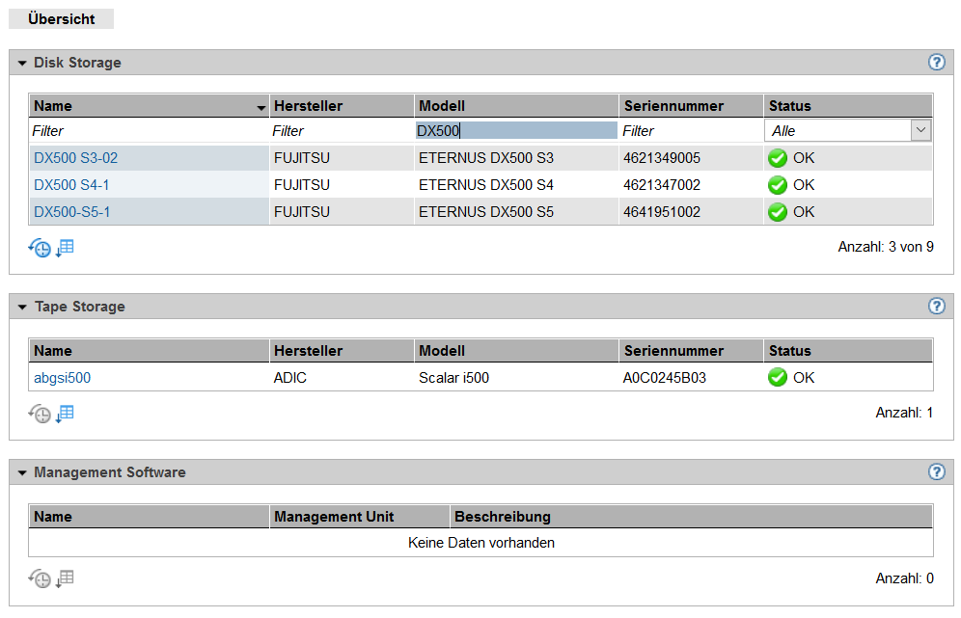Open help for Tape Storage panel
The width and height of the screenshot is (961, 618).
pos(936,306)
